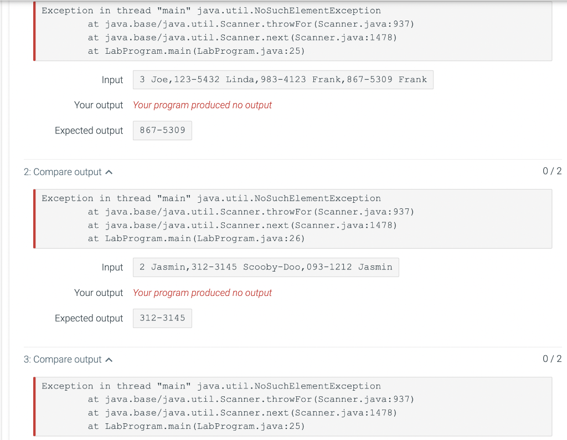
Task: Click the second red error output message
Action: tap(202, 293)
